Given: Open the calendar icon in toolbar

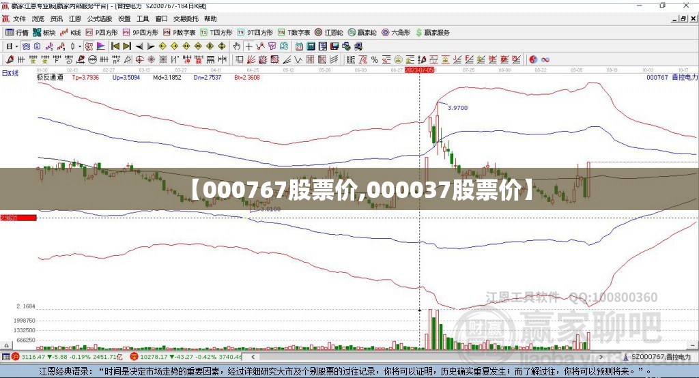Looking at the screenshot, I should [x=299, y=46].
